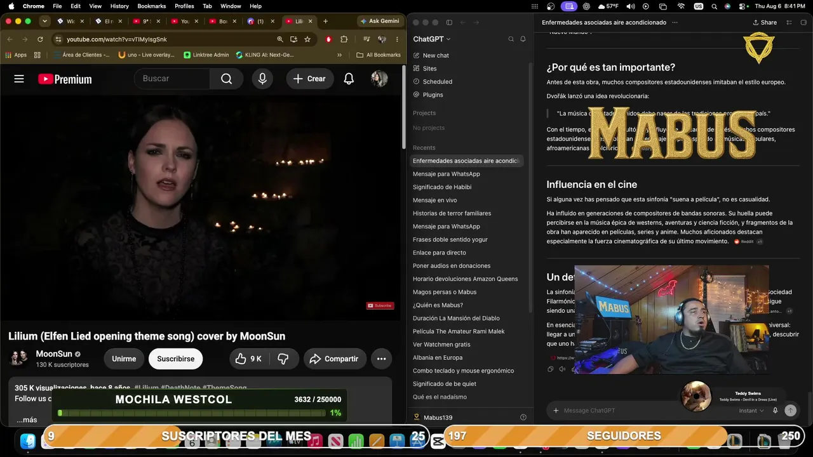Click the Unirme channel button
The width and height of the screenshot is (813, 457).
point(124,359)
